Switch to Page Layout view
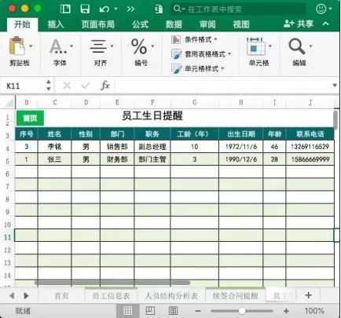This screenshot has width=341, height=318. (150, 311)
